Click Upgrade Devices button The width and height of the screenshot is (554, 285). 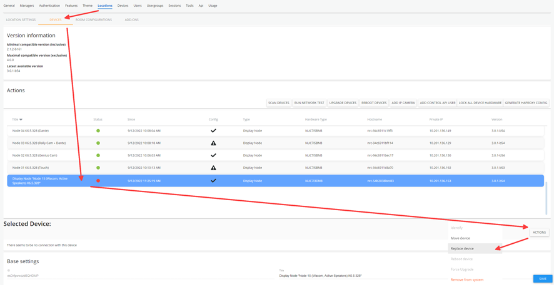343,103
